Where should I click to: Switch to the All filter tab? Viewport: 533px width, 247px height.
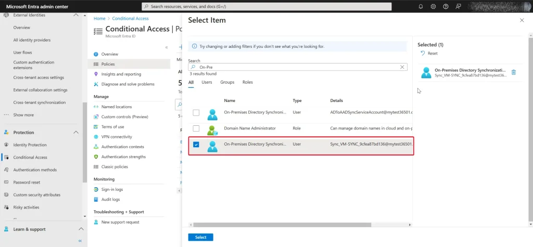(x=191, y=82)
